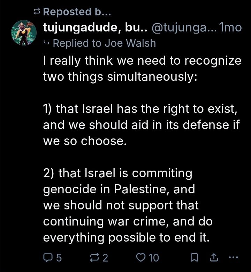Bookmark this post
The width and height of the screenshot is (251, 272).
[194, 257]
